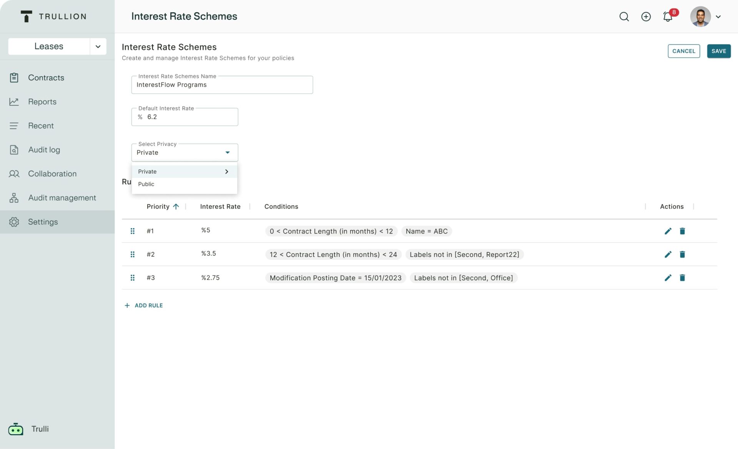Click the '0 < Contract Length (in months) < 12' chip
Image resolution: width=738 pixels, height=449 pixels.
click(331, 231)
